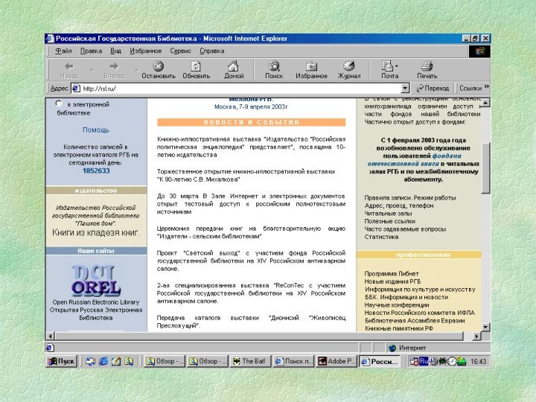
Task: Open the Вид menu
Action: point(115,51)
